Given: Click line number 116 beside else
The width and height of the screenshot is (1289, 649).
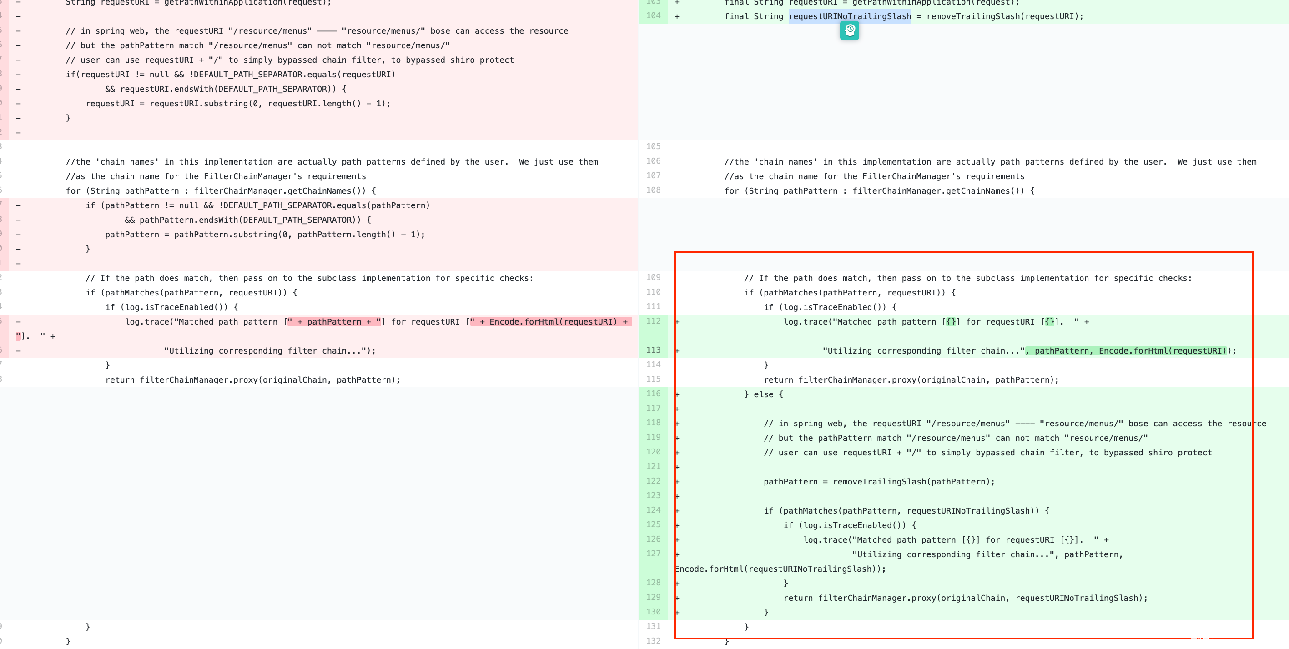Looking at the screenshot, I should pos(653,394).
